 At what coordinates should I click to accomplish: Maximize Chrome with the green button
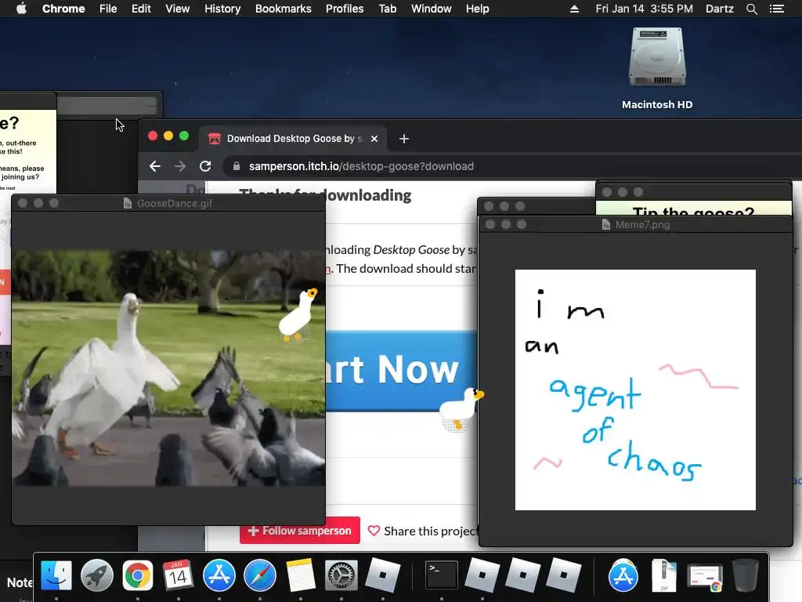point(184,136)
